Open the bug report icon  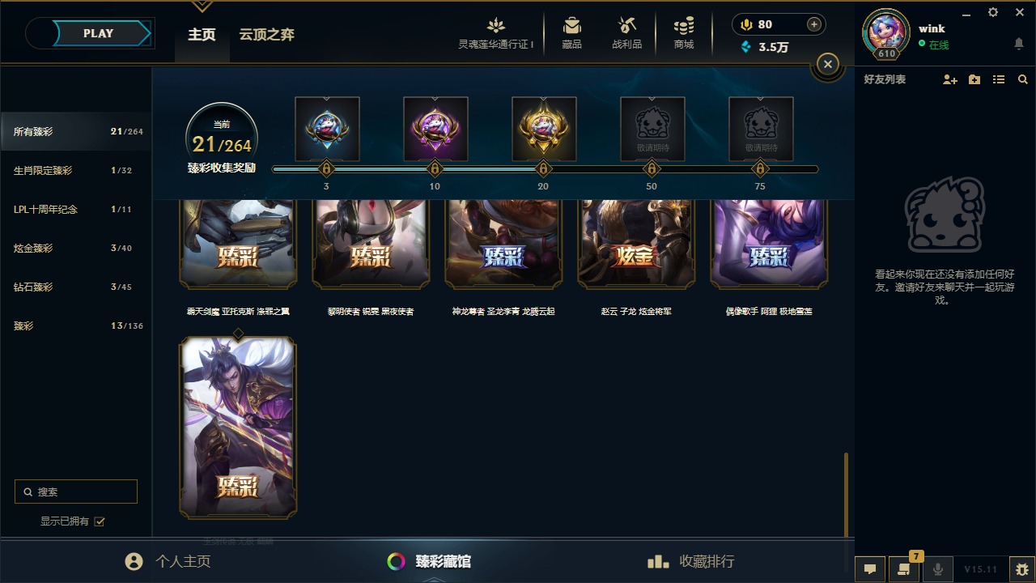(1022, 569)
